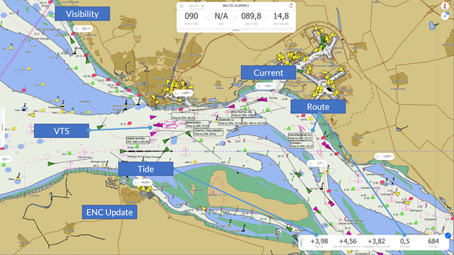The image size is (454, 255).
Task: Click the blue edit pencil on the data panel
Action: tap(448, 236)
